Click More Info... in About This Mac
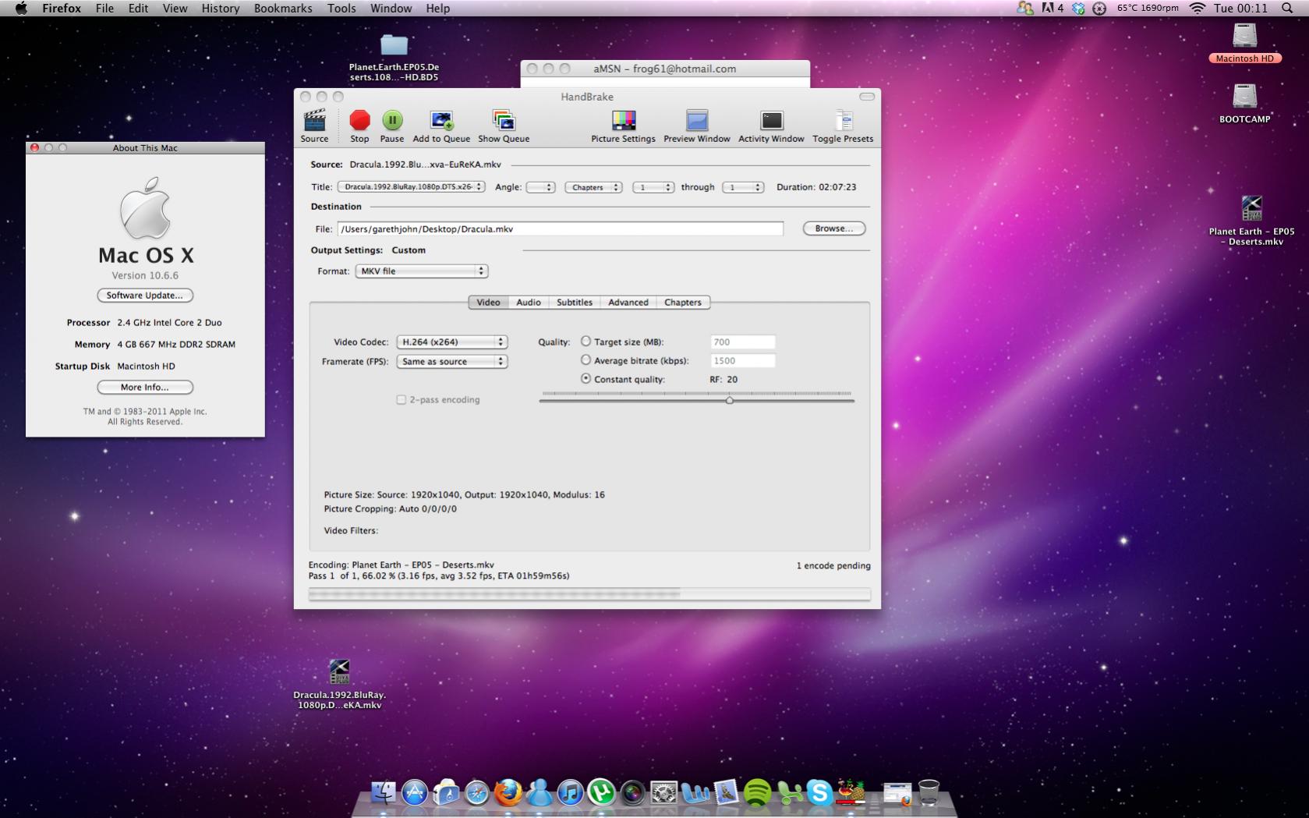The height and width of the screenshot is (818, 1309). (x=145, y=388)
